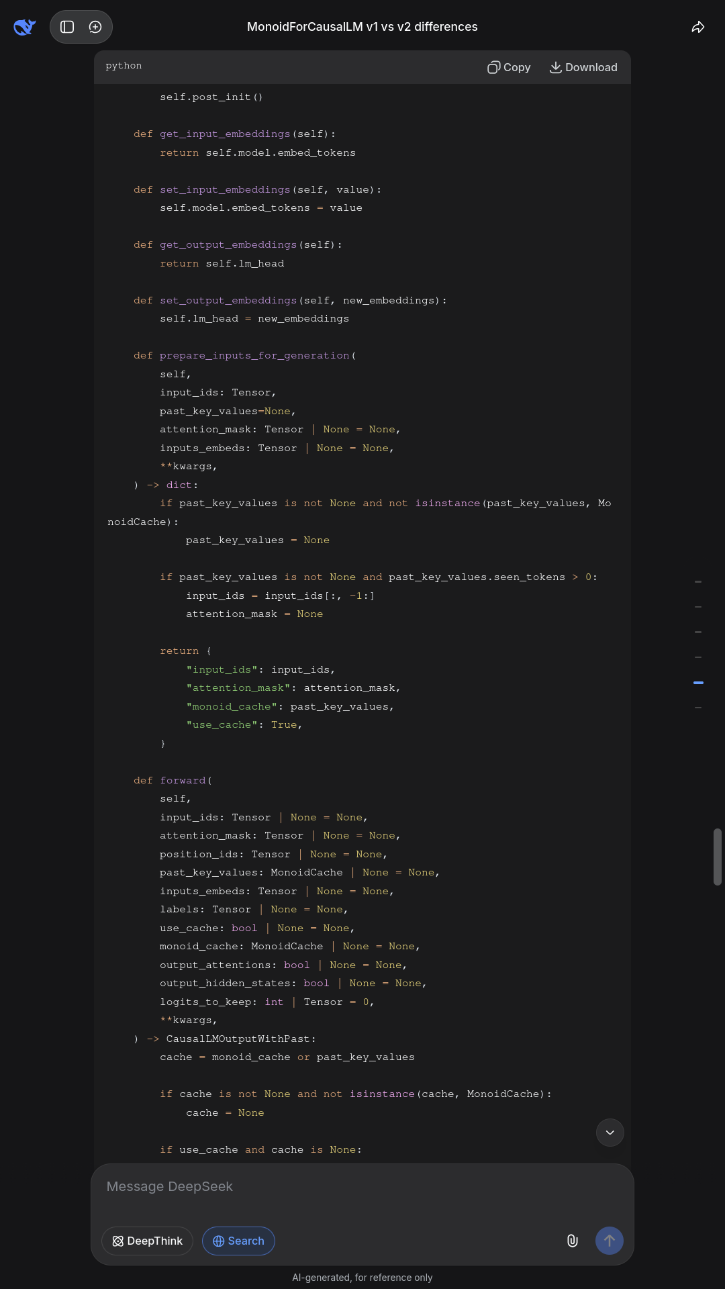Focus the Message DeepSeek input field

362,1186
